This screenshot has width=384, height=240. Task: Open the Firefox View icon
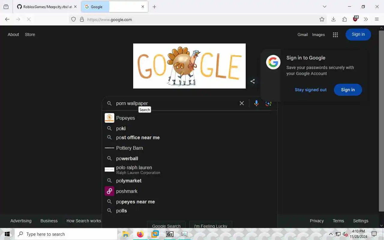6,7
